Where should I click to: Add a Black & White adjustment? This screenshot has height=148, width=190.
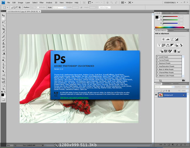coord(172,45)
